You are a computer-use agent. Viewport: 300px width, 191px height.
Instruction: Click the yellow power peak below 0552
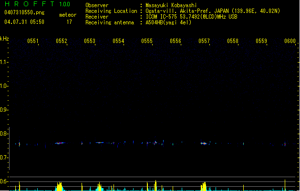point(60,186)
